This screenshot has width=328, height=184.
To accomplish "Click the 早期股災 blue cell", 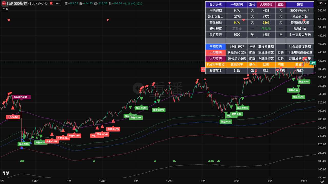I will [216, 47].
